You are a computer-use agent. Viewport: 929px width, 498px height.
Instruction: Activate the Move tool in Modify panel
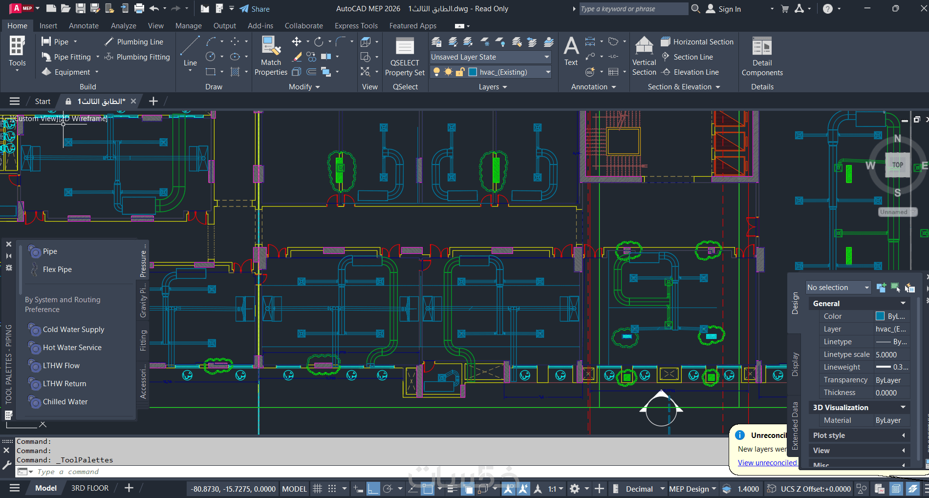tap(297, 41)
